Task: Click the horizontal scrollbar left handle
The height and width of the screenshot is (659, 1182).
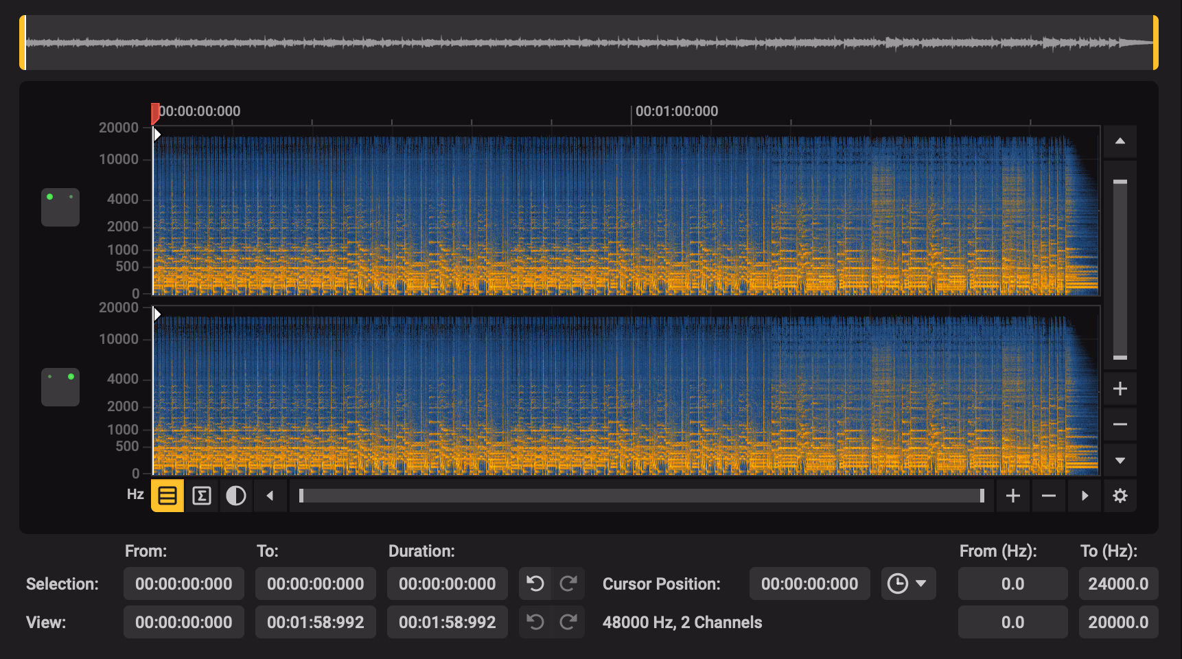Action: click(301, 496)
